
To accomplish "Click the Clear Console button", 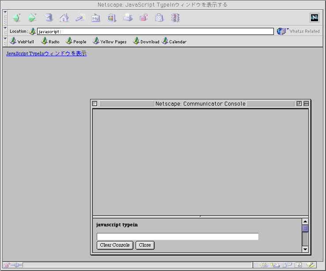I will click(x=115, y=245).
